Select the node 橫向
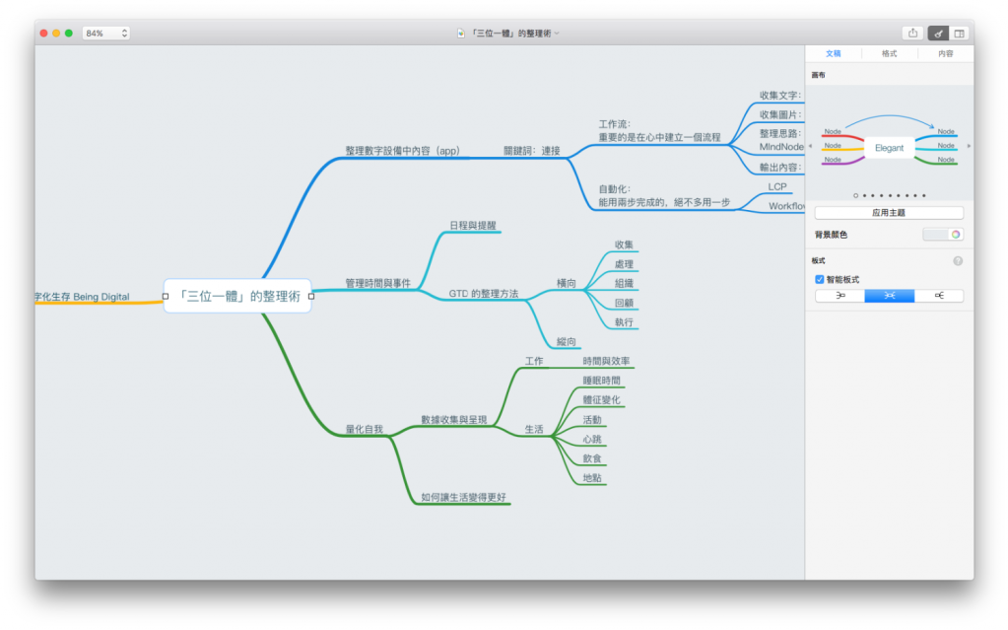 click(567, 283)
